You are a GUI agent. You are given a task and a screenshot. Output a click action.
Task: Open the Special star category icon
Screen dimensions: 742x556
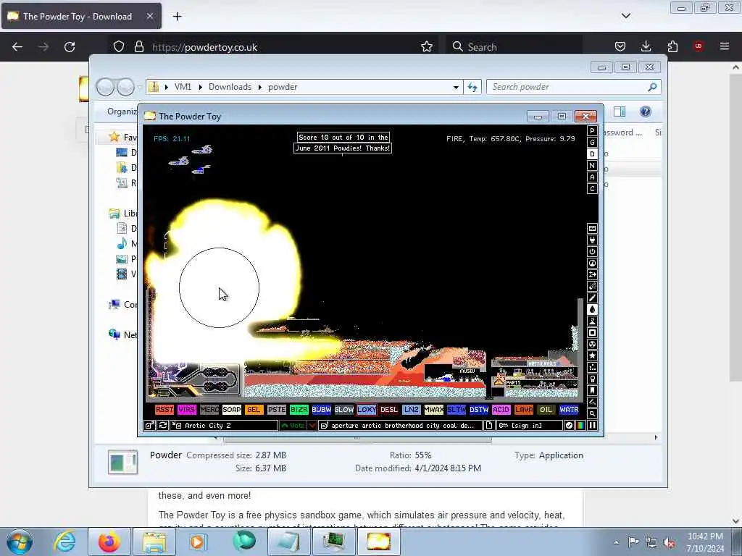(592, 356)
